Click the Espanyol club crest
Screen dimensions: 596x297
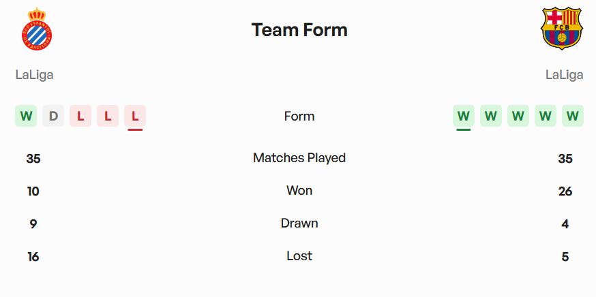(x=37, y=29)
